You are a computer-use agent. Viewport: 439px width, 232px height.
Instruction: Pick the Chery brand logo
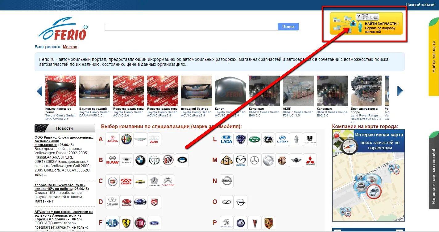pos(126,181)
